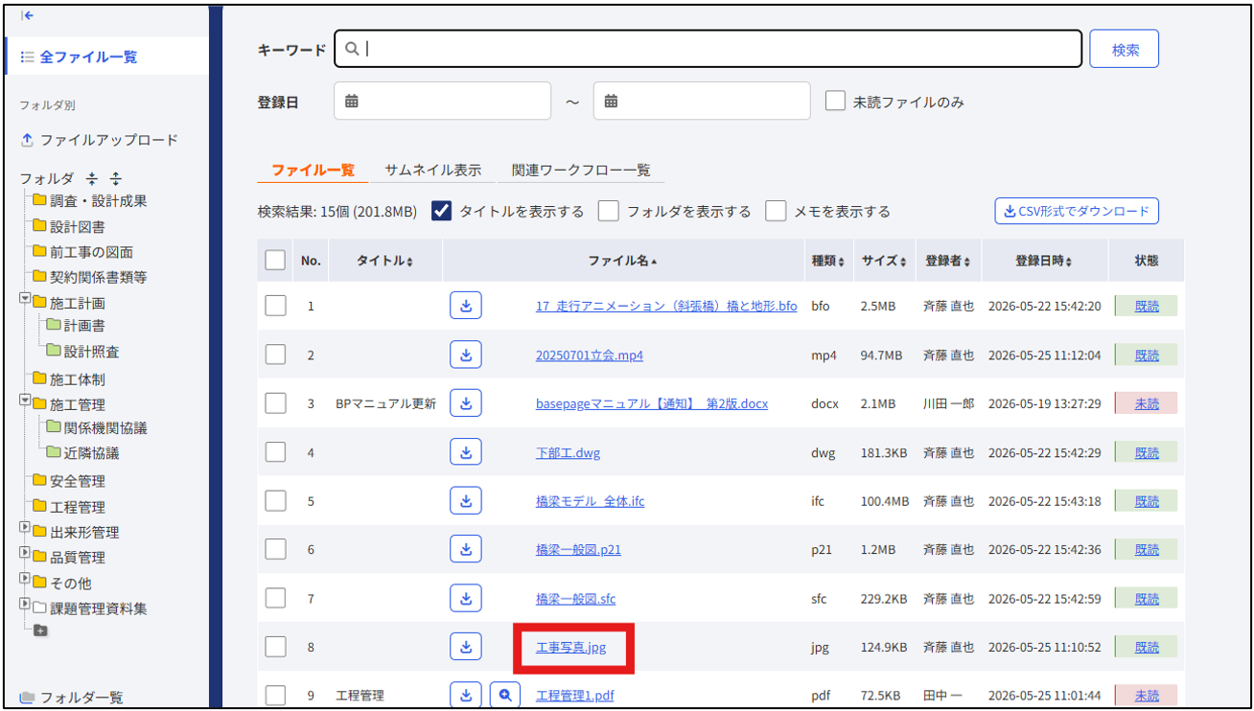Screen dimensions: 1254x711
Task: Sort the table by サイズ column
Action: point(882,261)
